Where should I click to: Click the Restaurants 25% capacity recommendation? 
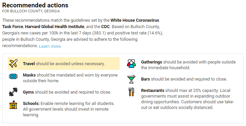[x=187, y=99]
